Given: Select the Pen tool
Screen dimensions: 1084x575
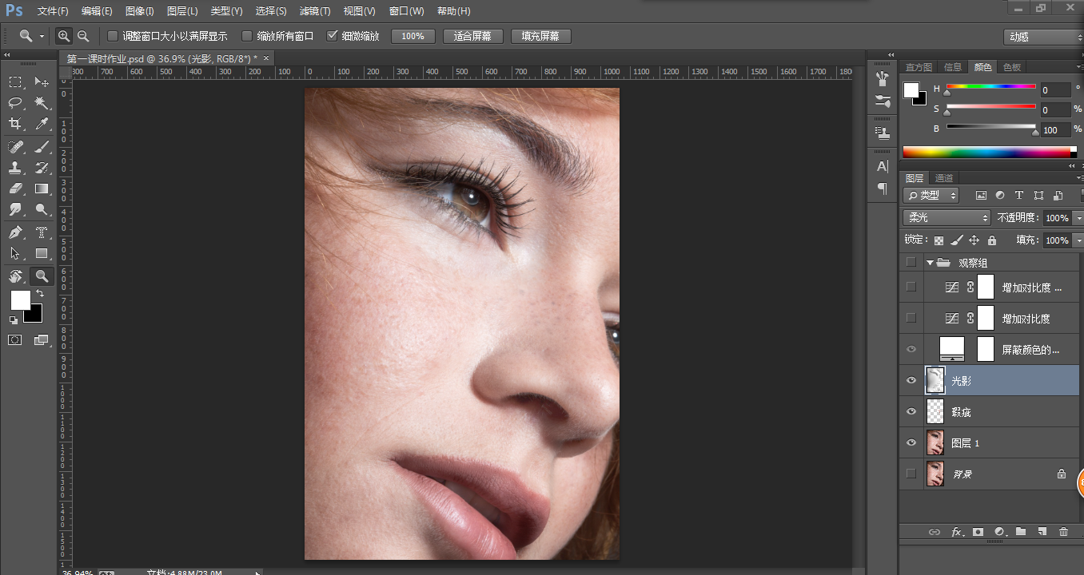Looking at the screenshot, I should coord(15,232).
